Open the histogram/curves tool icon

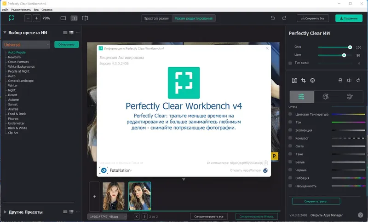[294, 80]
